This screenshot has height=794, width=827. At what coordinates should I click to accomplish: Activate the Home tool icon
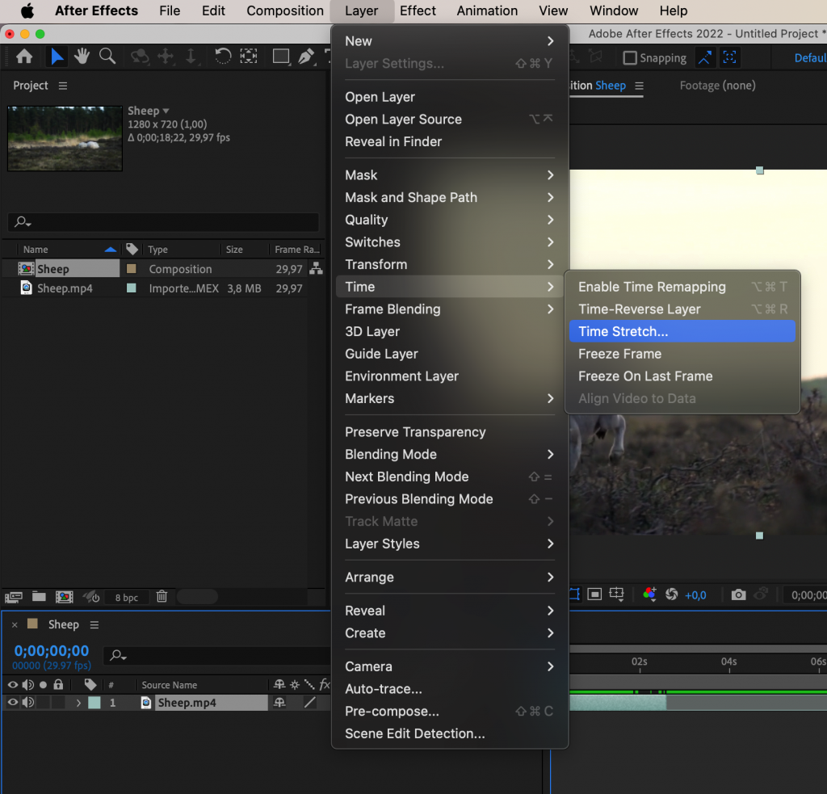pos(23,57)
